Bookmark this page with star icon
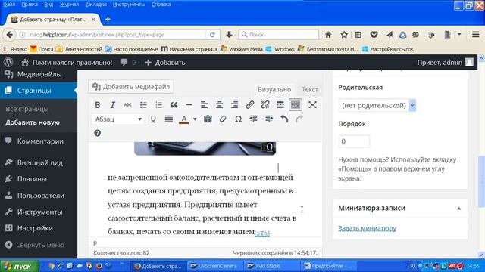This screenshot has width=485, height=272. [344, 35]
